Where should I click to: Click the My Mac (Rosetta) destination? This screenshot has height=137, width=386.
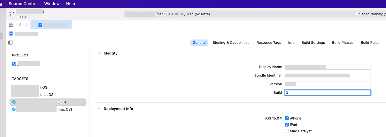tap(195, 14)
